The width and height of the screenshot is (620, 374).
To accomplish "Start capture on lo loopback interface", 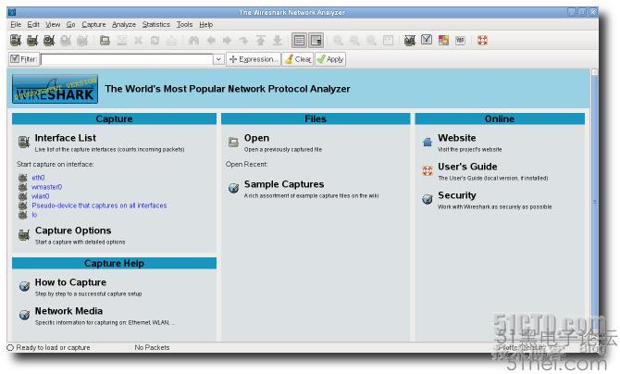I will click(34, 215).
